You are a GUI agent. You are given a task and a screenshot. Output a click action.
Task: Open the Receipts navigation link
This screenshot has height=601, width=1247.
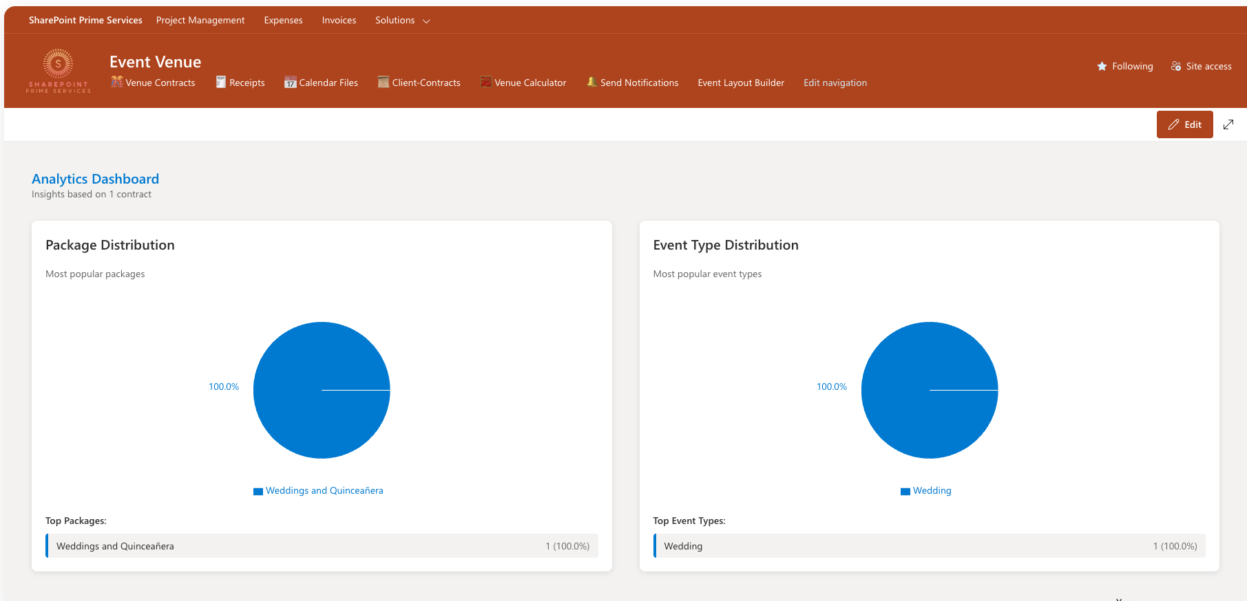tap(247, 83)
